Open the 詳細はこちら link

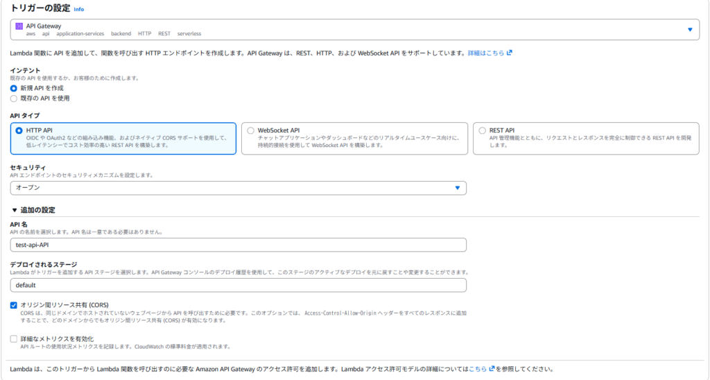486,53
